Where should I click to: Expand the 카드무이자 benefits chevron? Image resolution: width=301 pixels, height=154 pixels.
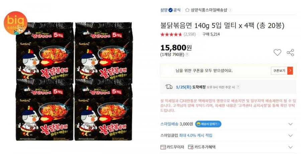(x=290, y=147)
